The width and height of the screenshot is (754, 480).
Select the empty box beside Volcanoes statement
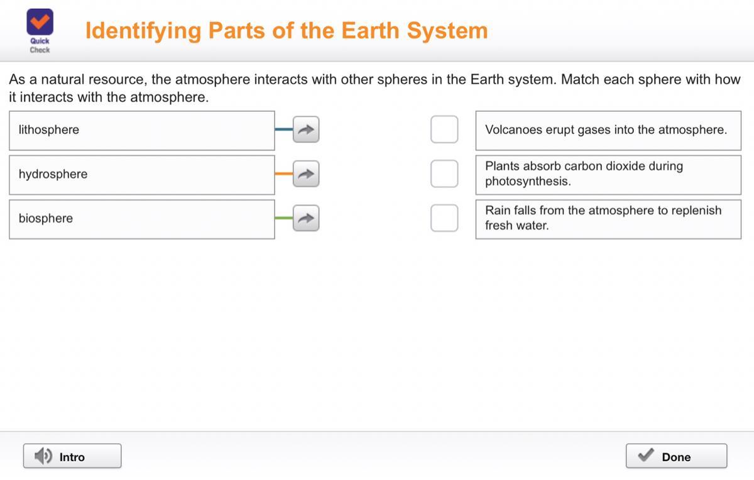(x=444, y=129)
